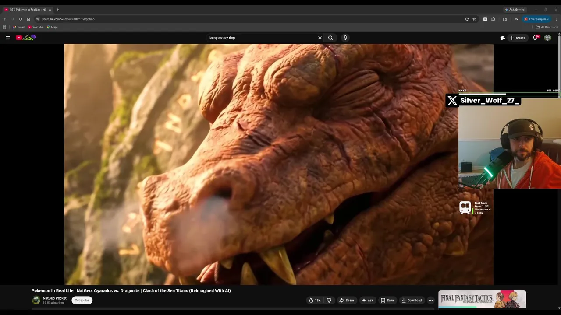Click the icon left of the Create button
561x315 pixels.
click(503, 38)
